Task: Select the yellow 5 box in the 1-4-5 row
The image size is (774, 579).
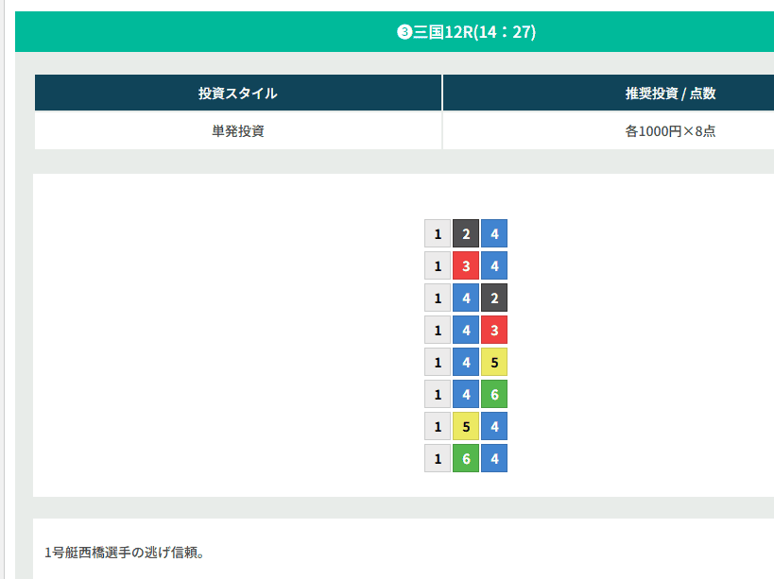Action: [x=494, y=362]
